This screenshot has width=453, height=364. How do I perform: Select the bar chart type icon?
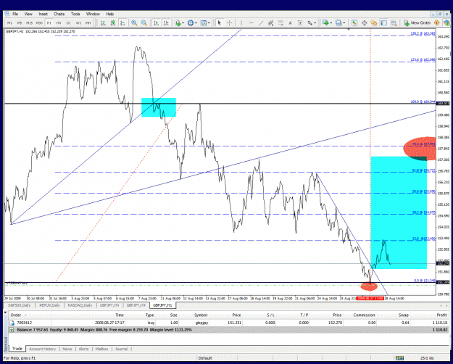[x=103, y=22]
